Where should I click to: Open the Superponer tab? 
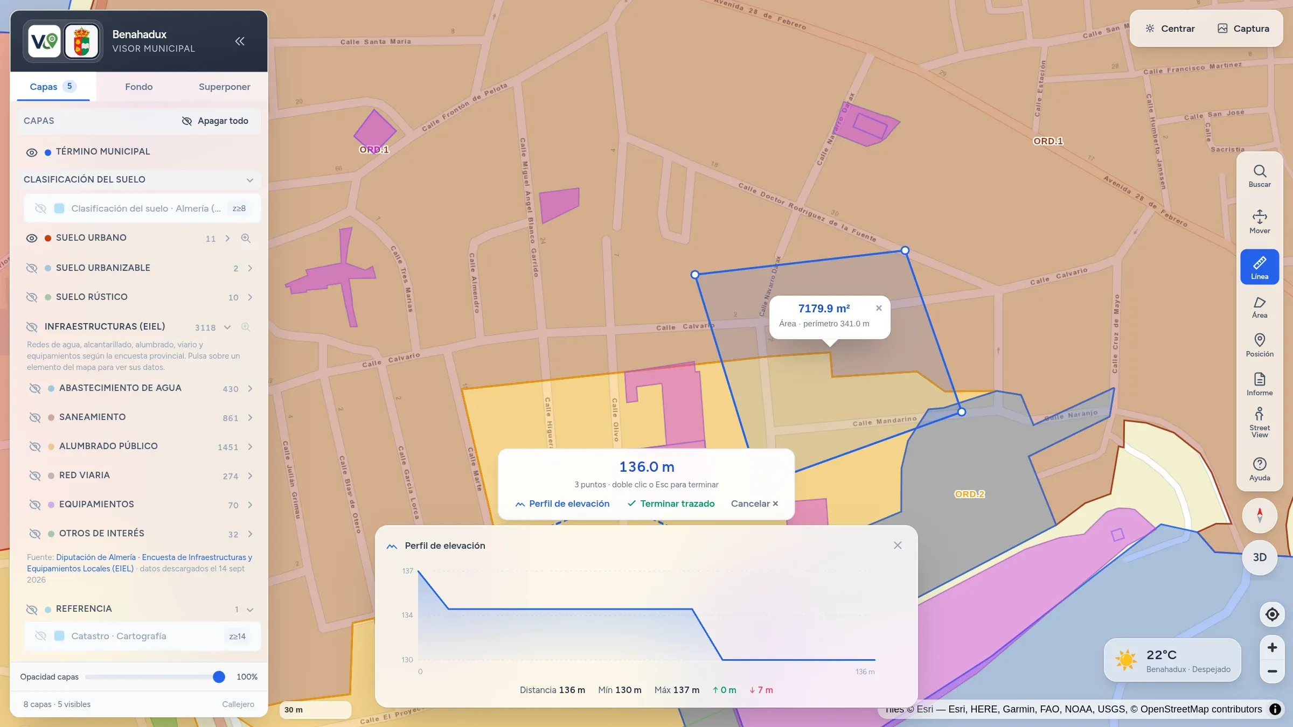click(x=225, y=87)
